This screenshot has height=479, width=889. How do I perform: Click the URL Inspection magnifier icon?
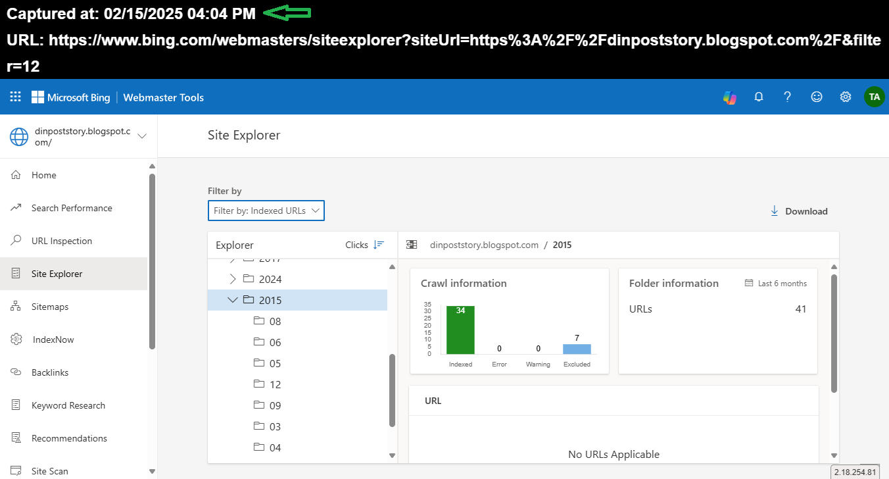[x=16, y=241]
